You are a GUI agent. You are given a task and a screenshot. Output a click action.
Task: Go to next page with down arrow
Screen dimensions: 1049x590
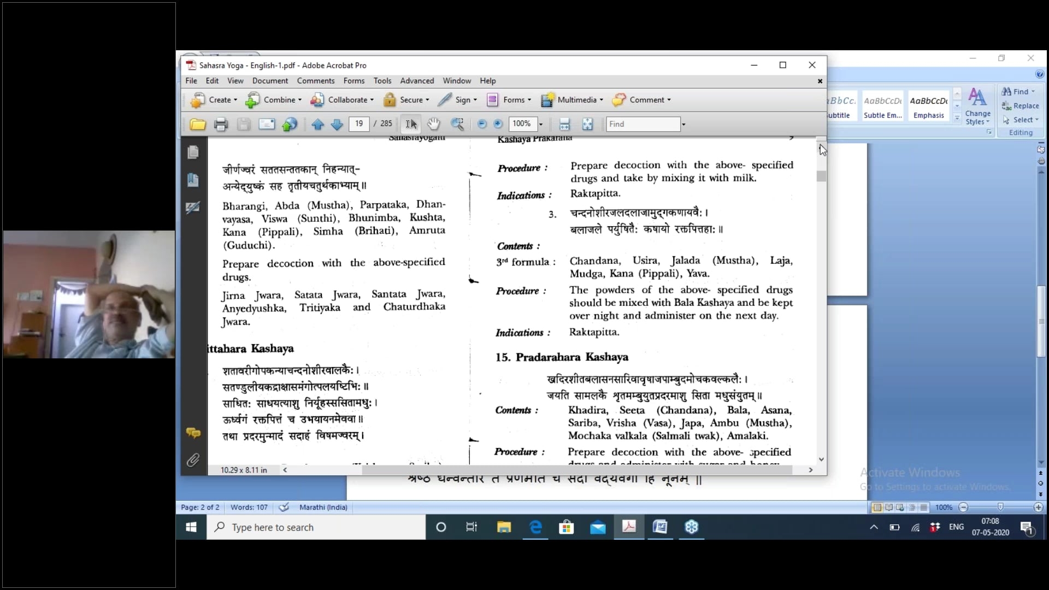337,125
